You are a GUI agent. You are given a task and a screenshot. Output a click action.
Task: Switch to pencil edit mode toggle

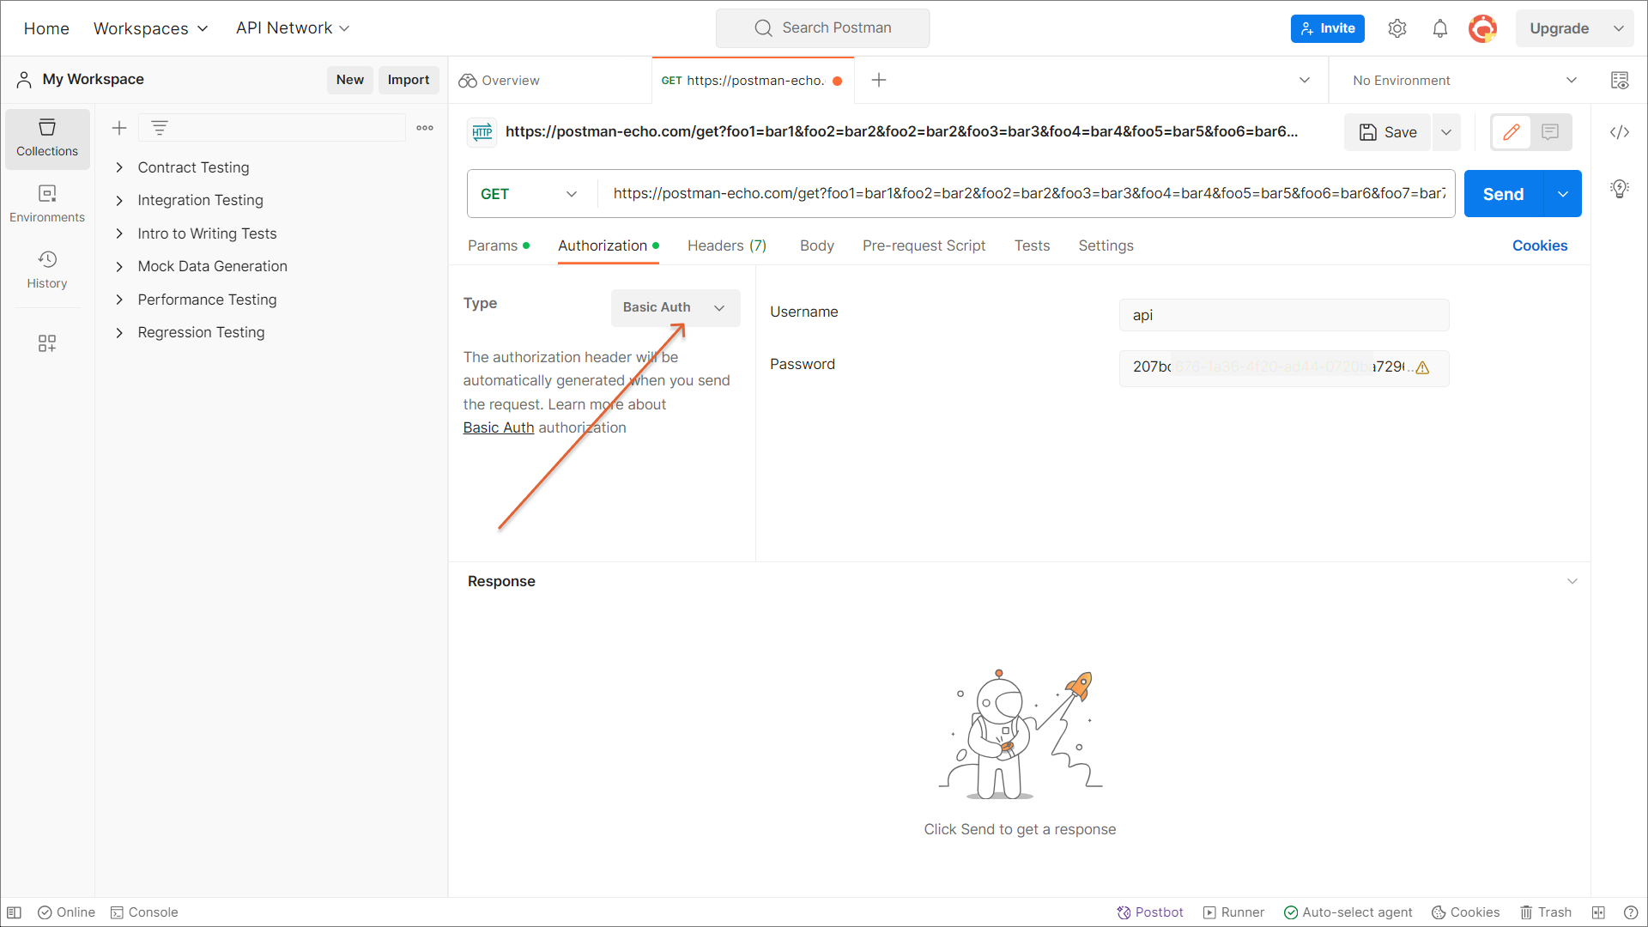coord(1512,132)
